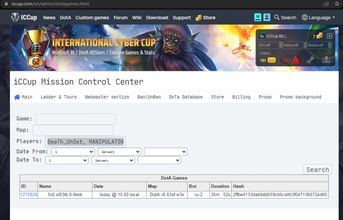Click the Hash column header
Image resolution: width=343 pixels, height=220 pixels.
[x=238, y=186]
